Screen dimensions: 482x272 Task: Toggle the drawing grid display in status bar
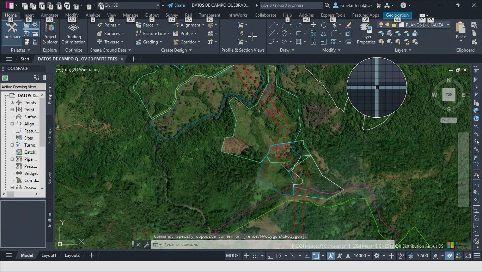[247, 256]
